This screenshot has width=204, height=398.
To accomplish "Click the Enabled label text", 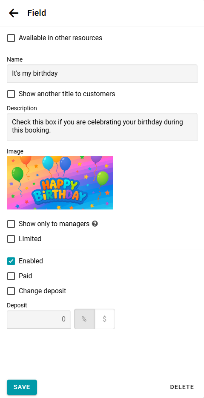I will coord(31,261).
